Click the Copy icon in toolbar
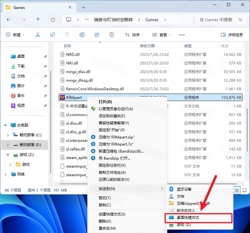The width and height of the screenshot is (250, 233). click(x=53, y=35)
